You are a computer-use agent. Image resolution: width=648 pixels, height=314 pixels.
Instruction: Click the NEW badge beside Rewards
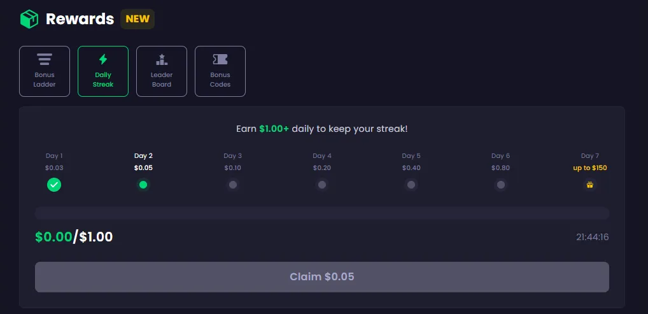(x=137, y=19)
